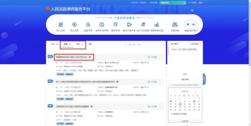Viewport: 251px width, 126px height.
Task: Go to next month in calendar
Action: coord(196,91)
